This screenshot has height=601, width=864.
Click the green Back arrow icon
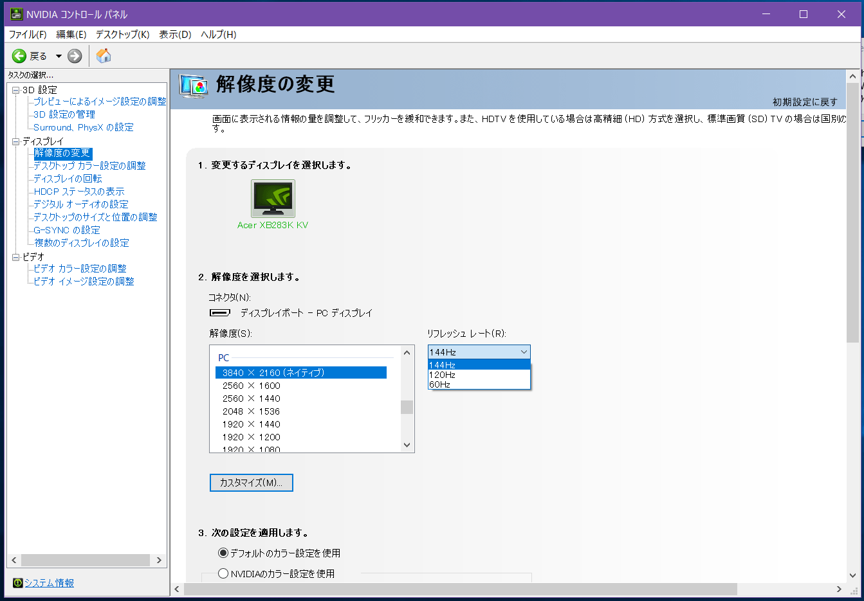coord(19,56)
